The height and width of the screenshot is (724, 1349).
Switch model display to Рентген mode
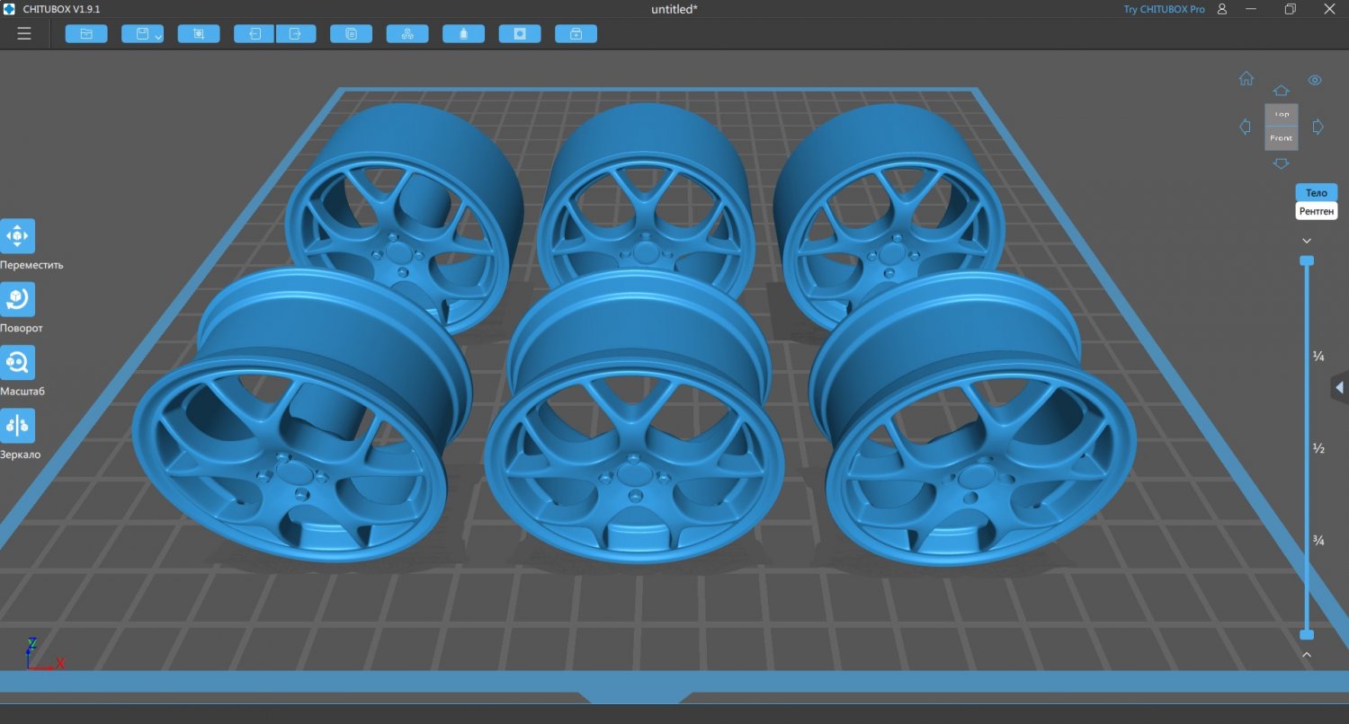click(1316, 210)
